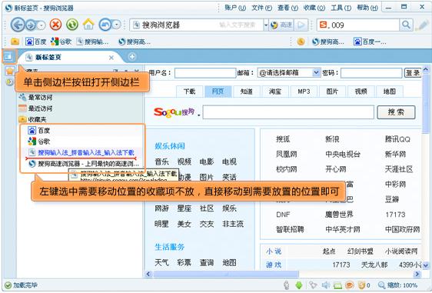Open the 魔兽世界 link
Viewport: 432px width, 293px height.
pos(339,215)
